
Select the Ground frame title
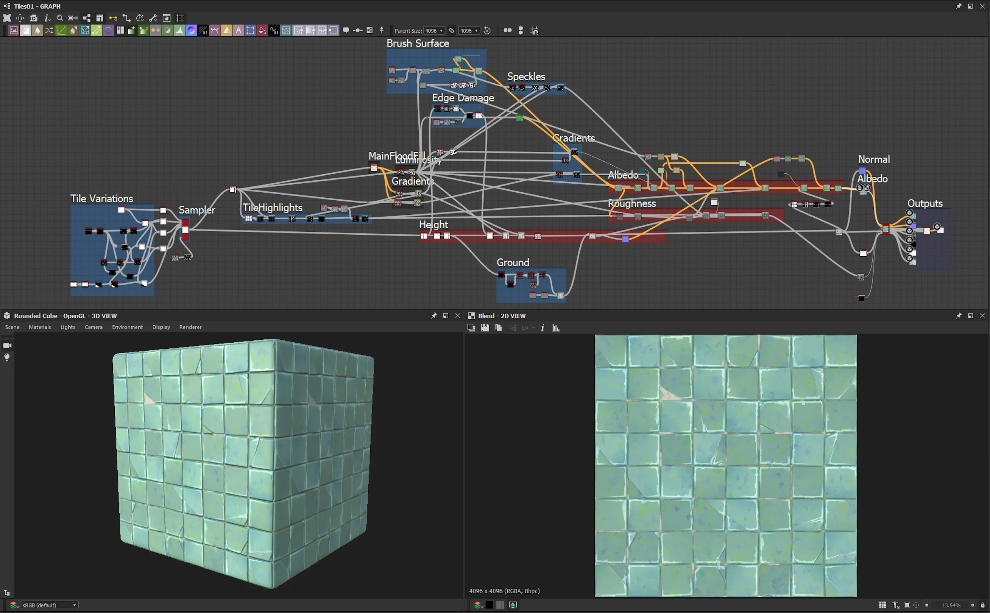tap(513, 262)
